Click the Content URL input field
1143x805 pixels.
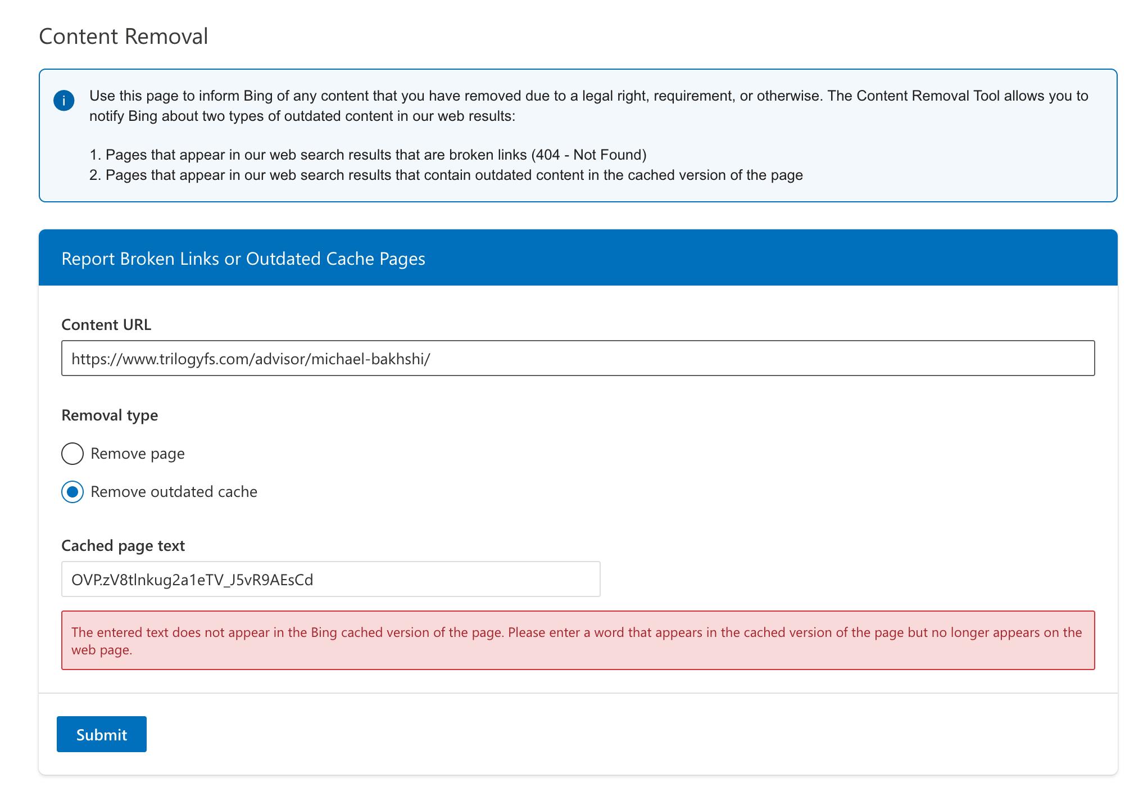click(x=577, y=358)
